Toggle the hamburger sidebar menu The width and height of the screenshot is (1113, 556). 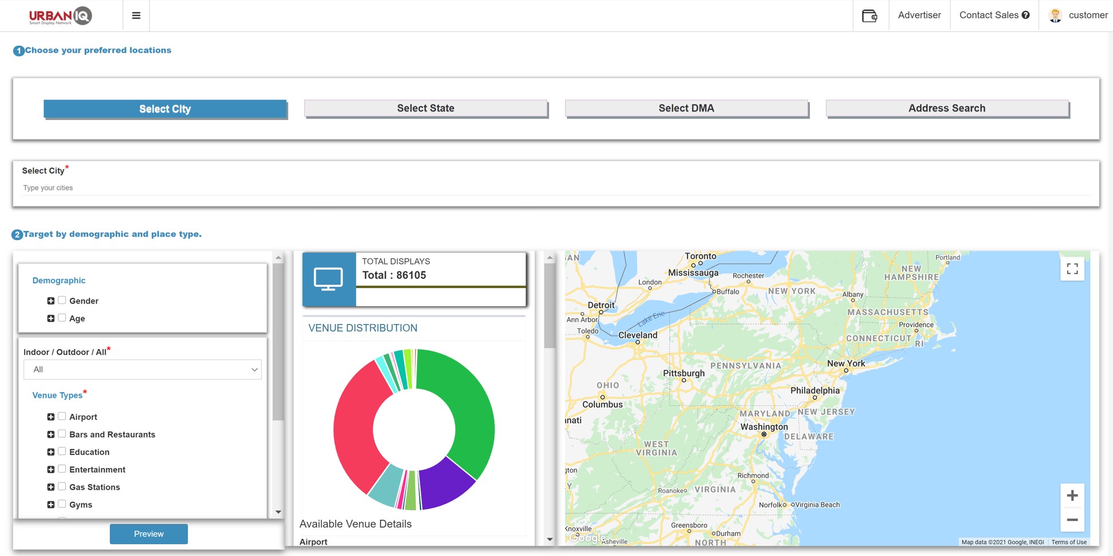point(136,15)
